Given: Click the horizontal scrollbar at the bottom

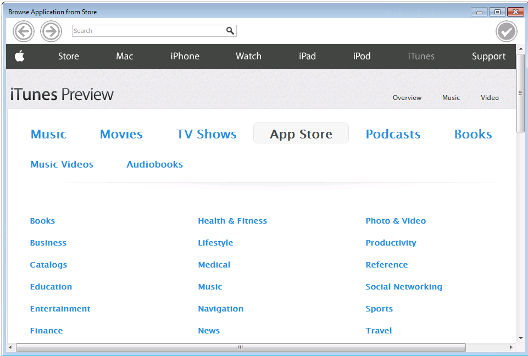Looking at the screenshot, I should coord(240,347).
